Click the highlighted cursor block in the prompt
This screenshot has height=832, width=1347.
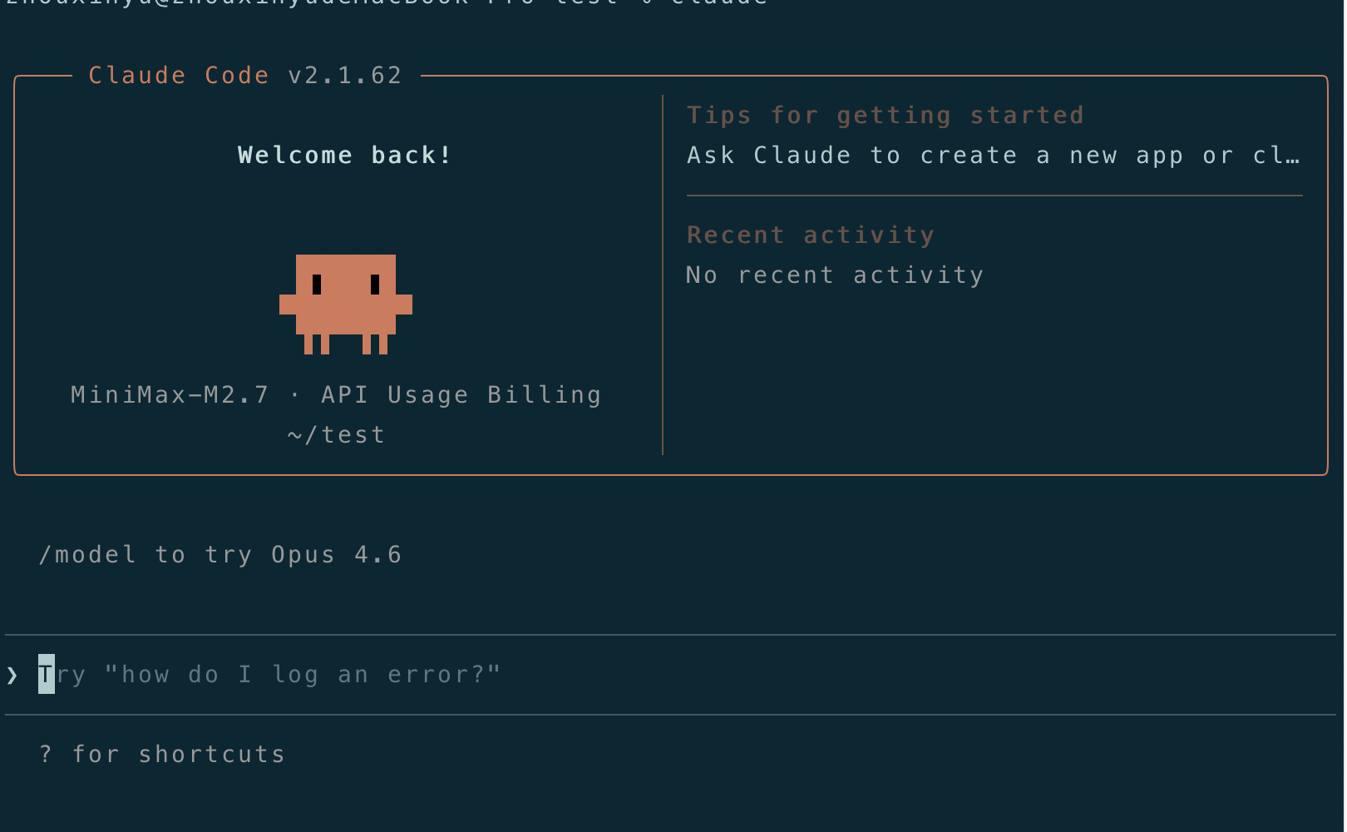(47, 675)
